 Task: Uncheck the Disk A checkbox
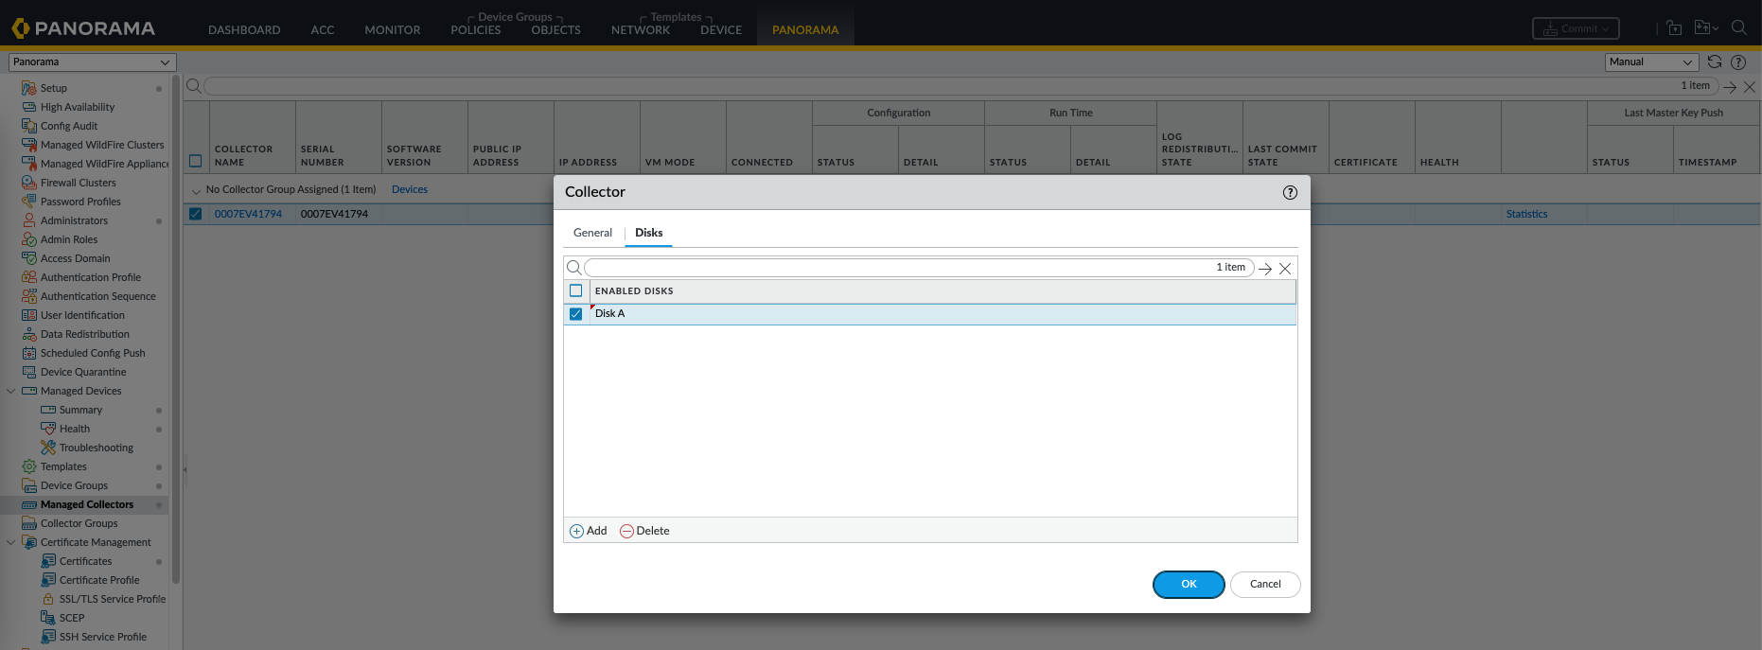pos(575,314)
